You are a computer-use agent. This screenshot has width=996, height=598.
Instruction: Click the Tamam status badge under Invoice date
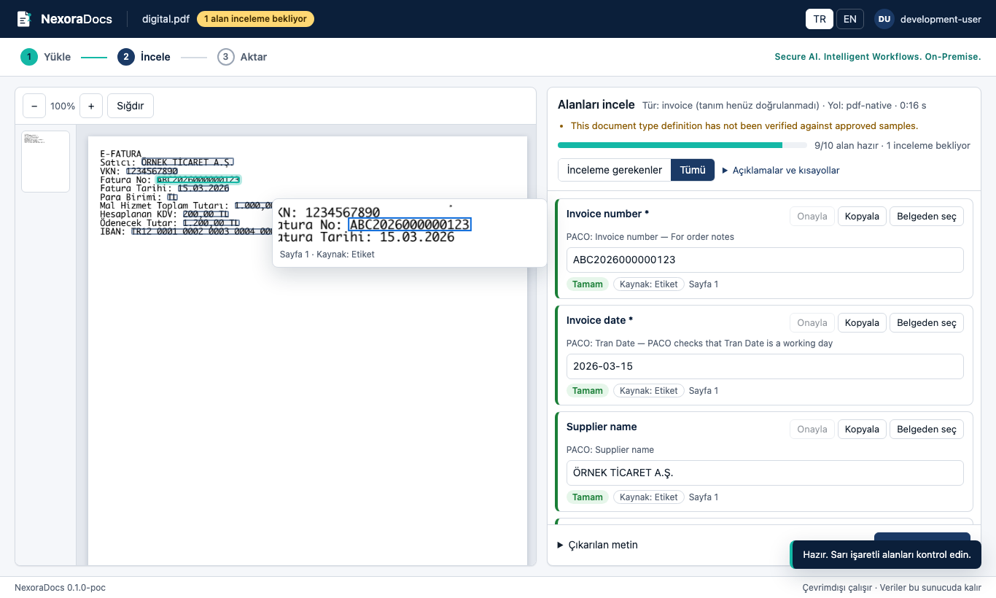[x=587, y=391]
